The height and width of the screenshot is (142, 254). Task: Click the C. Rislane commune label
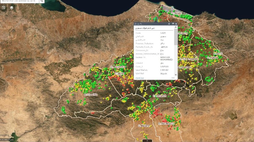[144, 126]
